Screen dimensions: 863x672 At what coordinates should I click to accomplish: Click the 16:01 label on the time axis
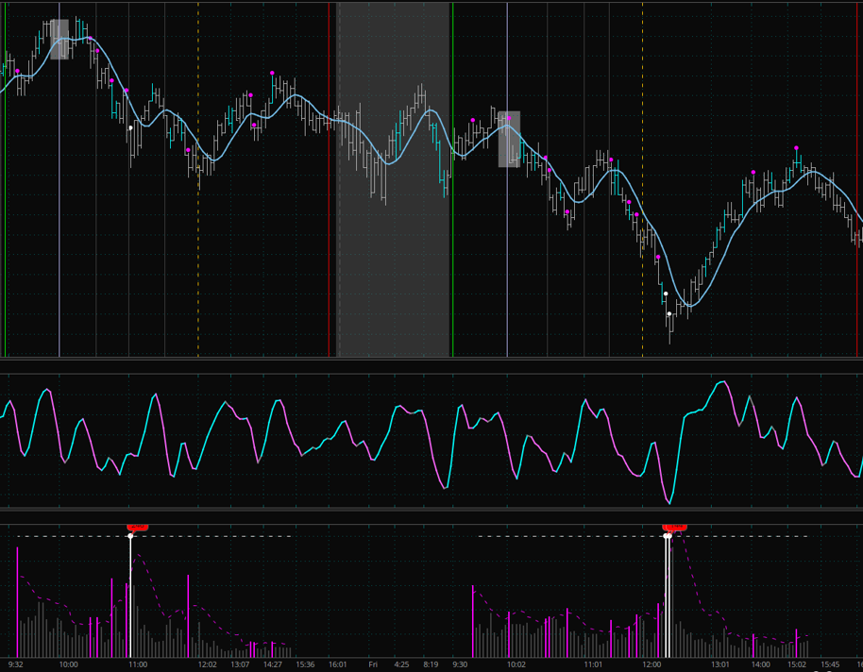(x=337, y=664)
